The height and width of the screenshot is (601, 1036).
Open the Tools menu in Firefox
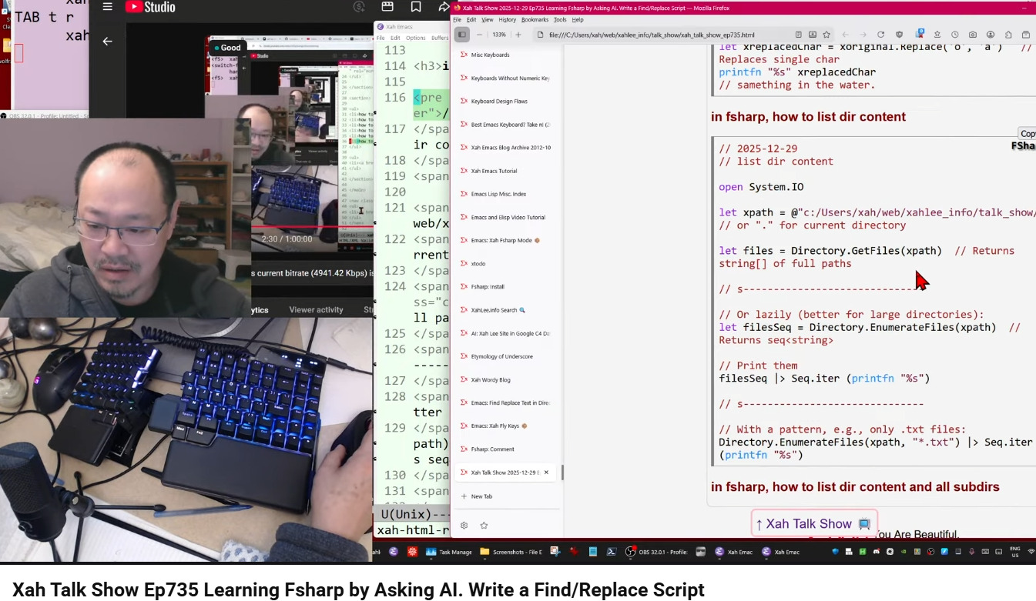(x=560, y=19)
